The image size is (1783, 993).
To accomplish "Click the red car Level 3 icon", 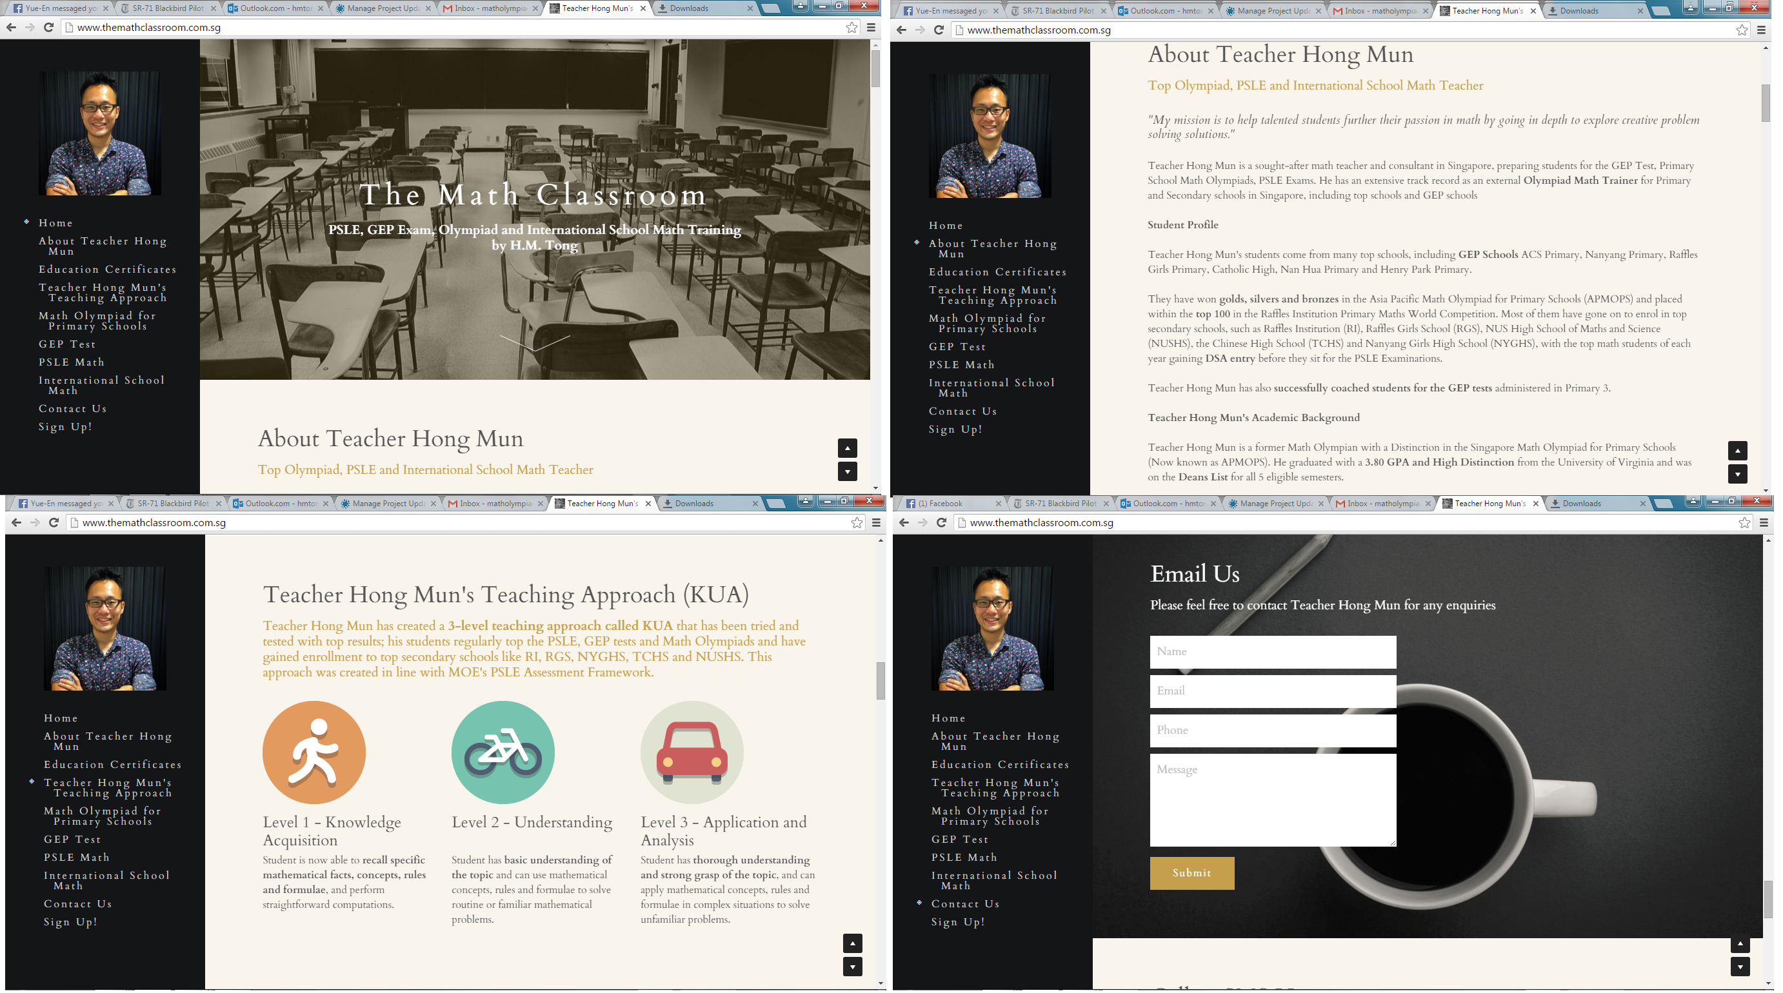I will pos(692,752).
